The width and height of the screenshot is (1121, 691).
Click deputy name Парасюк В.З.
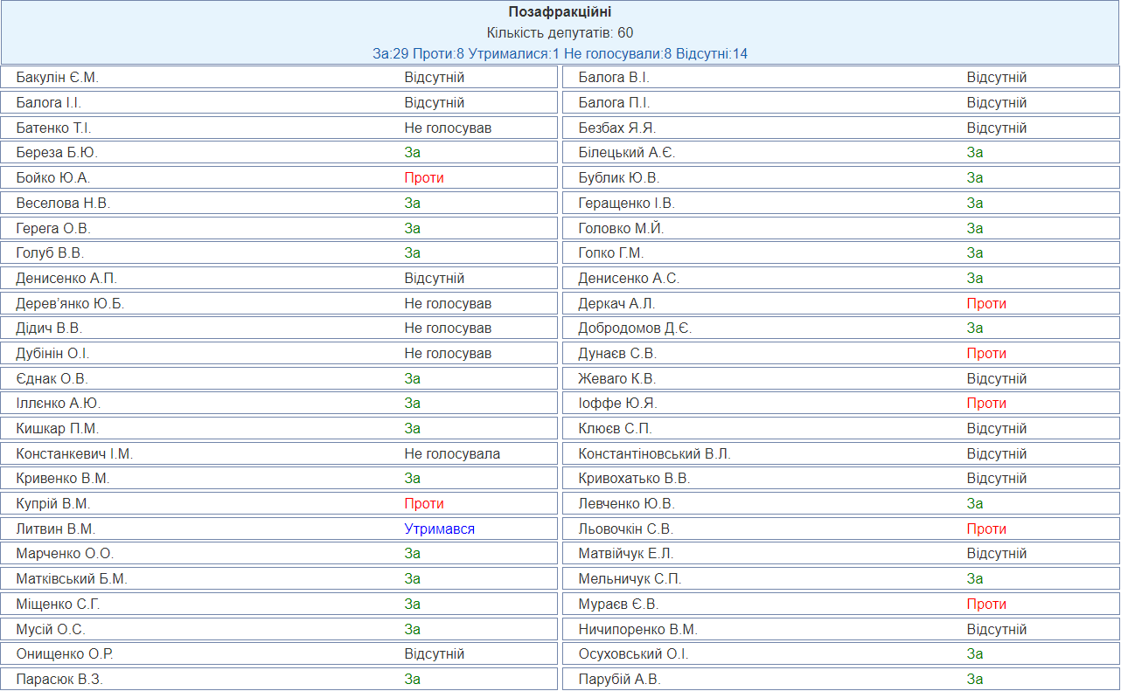pyautogui.click(x=59, y=680)
